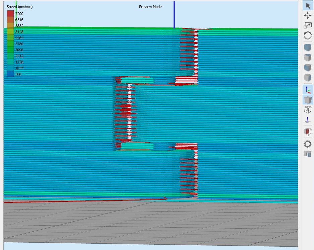This screenshot has width=314, height=250.
Task: Open the support structures tool
Action: click(308, 154)
